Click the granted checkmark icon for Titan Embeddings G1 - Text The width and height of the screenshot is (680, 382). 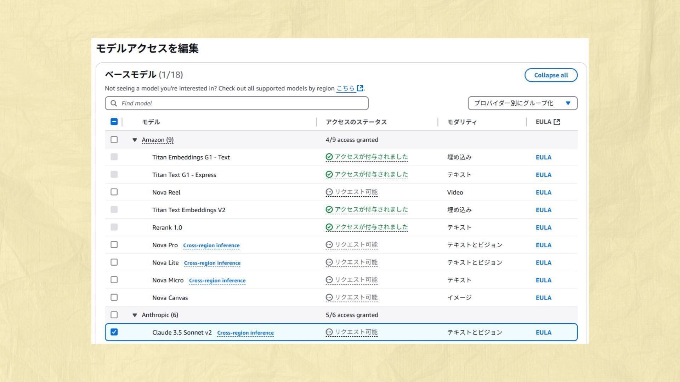point(329,157)
